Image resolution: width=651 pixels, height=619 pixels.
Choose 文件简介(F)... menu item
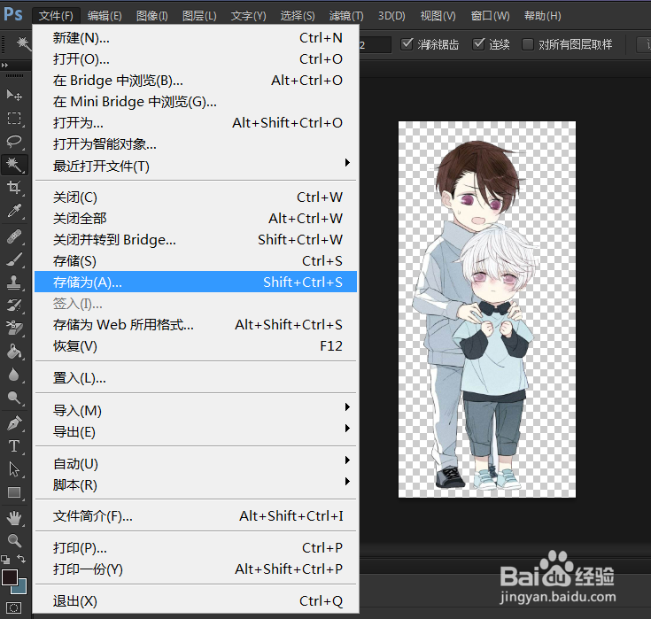(196, 516)
